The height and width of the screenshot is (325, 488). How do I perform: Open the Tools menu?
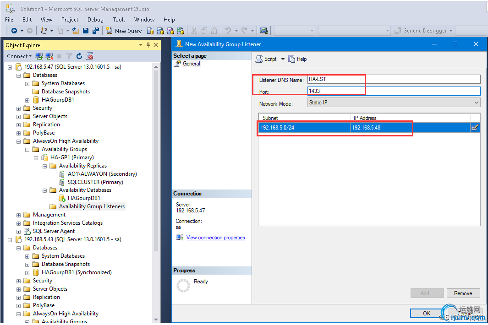coord(119,20)
